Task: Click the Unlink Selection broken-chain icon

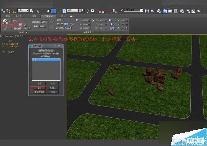Action: (8, 11)
